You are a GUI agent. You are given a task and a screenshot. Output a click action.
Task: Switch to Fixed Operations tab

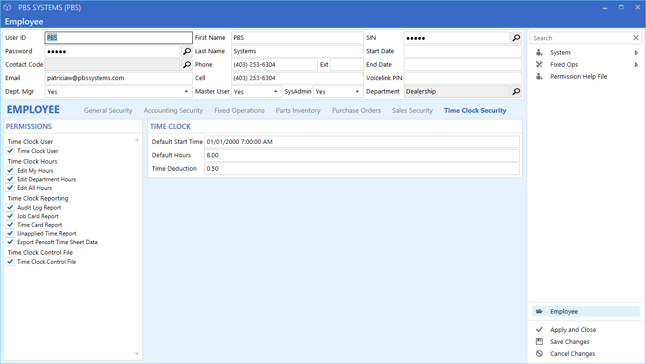click(x=239, y=110)
